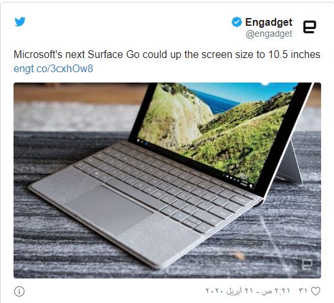The image size is (334, 303).
Task: Follow the engt.co/3cxhOw8 link
Action: (53, 69)
